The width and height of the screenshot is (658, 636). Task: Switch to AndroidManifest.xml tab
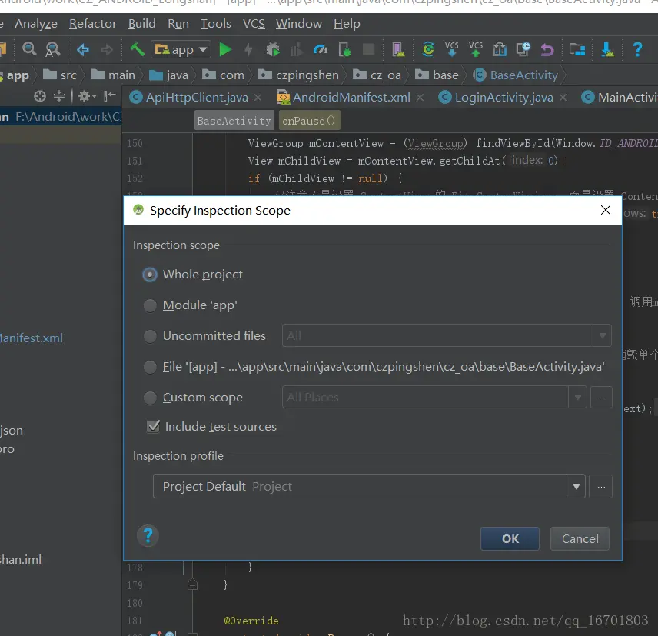(351, 98)
